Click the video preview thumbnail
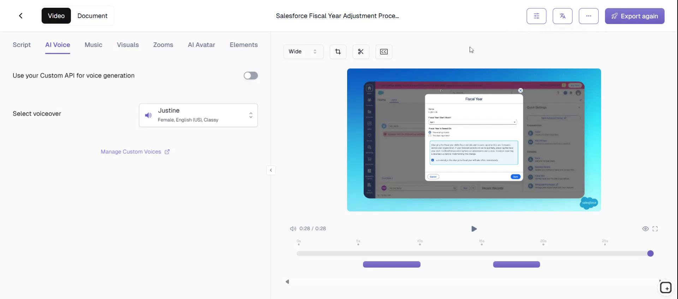This screenshot has height=299, width=678. pos(474,140)
